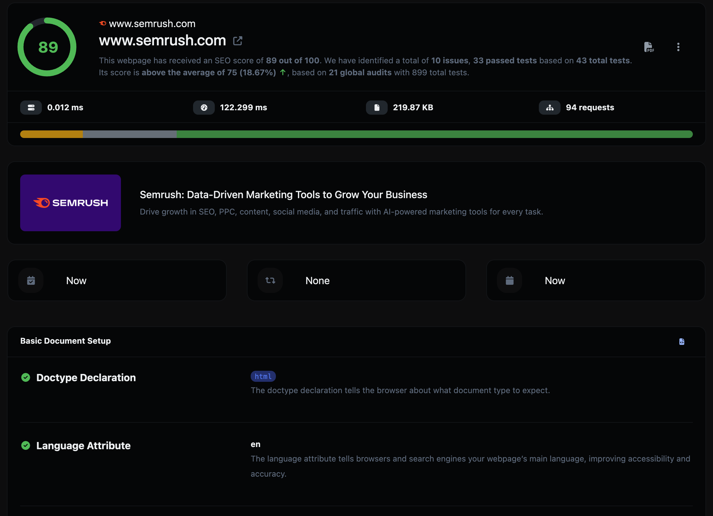Click the 'en' language value

click(x=255, y=444)
